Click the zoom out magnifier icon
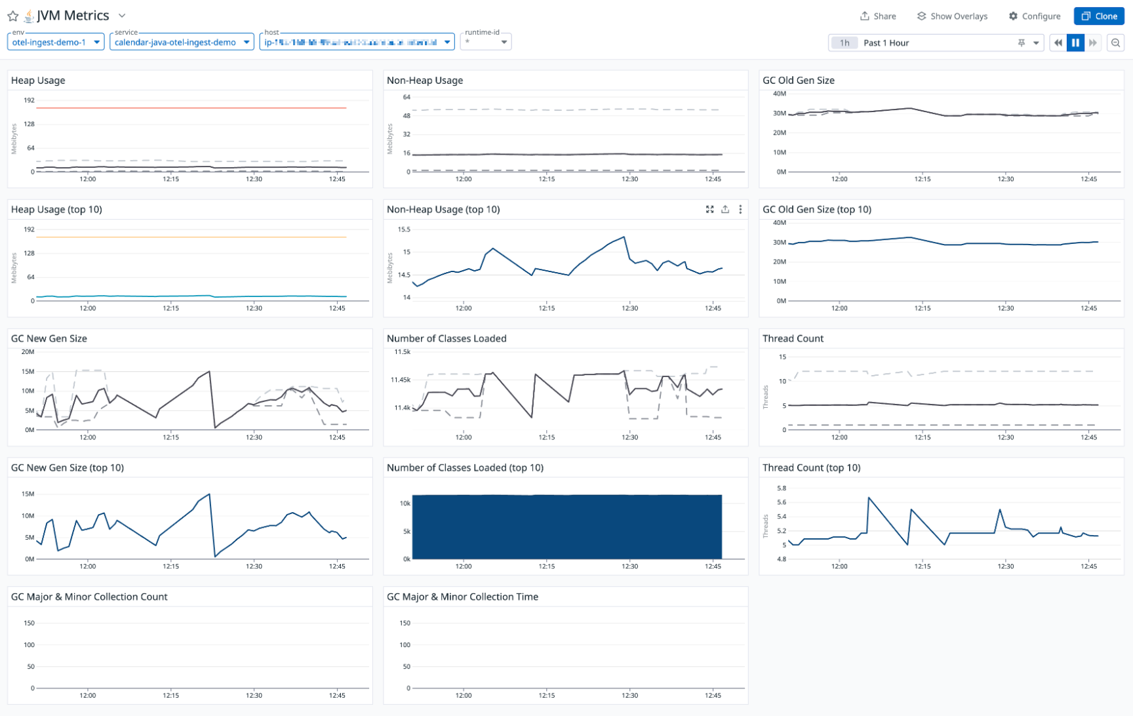 [x=1115, y=43]
